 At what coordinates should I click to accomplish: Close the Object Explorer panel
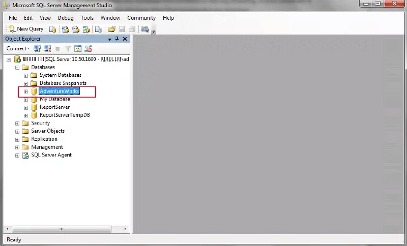coord(125,39)
